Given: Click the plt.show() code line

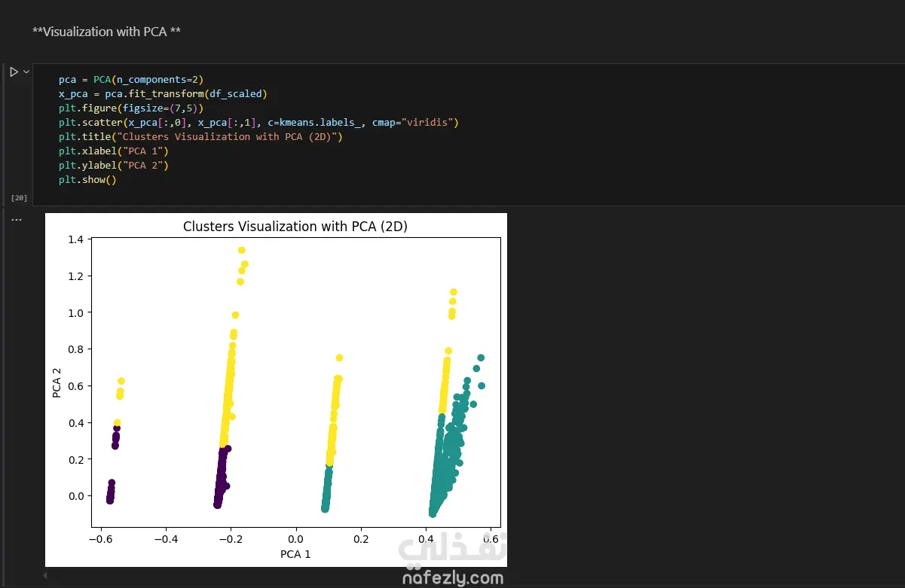Looking at the screenshot, I should pos(87,180).
